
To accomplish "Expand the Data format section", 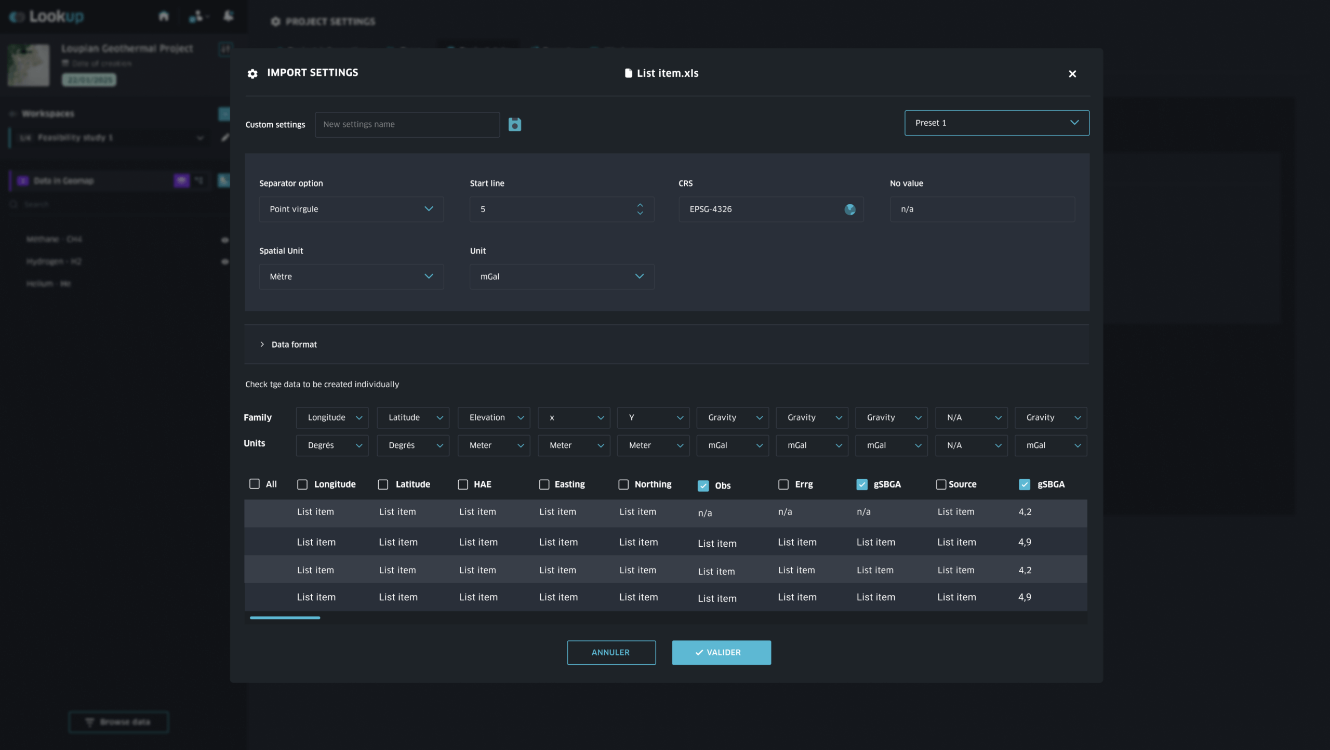I will coord(294,344).
